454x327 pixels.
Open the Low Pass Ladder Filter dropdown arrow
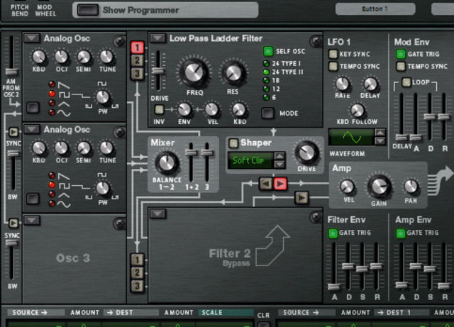(157, 38)
